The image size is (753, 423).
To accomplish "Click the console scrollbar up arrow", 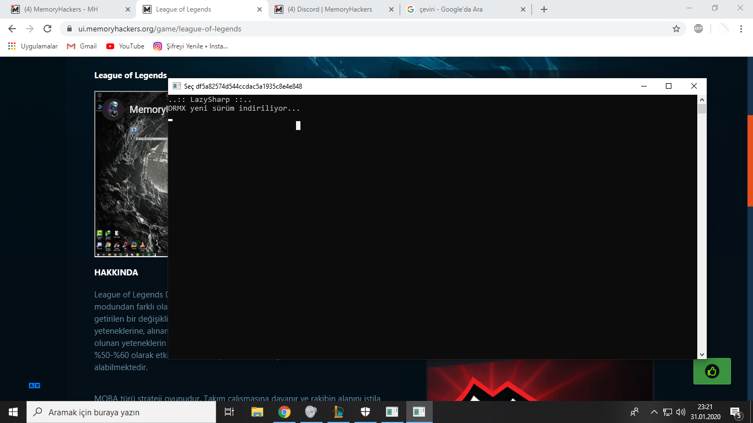I will (702, 100).
